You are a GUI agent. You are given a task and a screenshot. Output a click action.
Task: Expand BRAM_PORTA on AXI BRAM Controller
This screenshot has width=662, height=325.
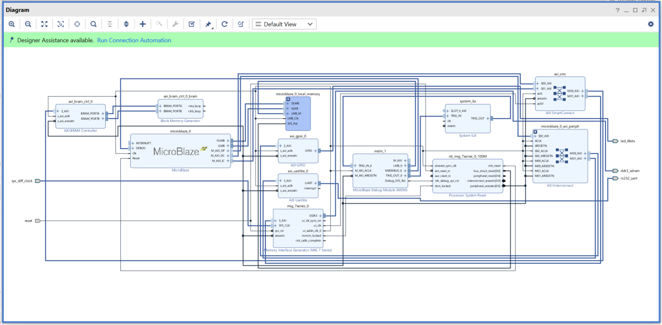(x=103, y=113)
